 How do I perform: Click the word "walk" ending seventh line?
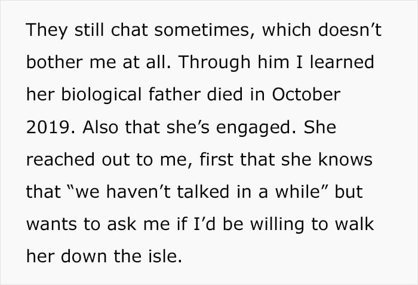(x=354, y=223)
